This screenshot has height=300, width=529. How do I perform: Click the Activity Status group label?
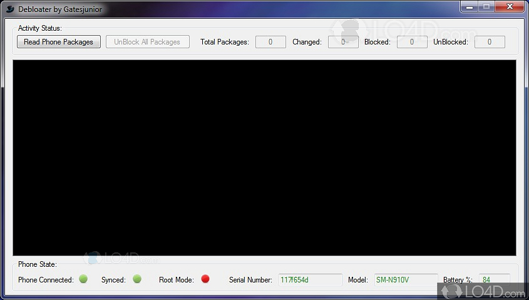point(40,28)
